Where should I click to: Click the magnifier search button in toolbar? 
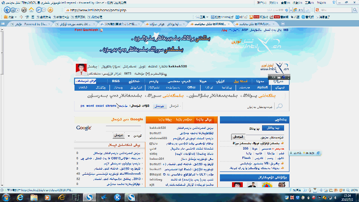pyautogui.click(x=355, y=10)
